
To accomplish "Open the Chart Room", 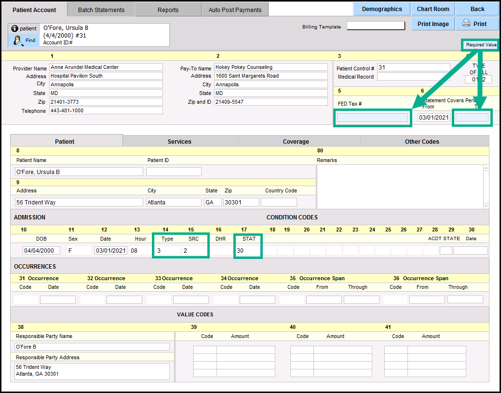I will pyautogui.click(x=433, y=9).
